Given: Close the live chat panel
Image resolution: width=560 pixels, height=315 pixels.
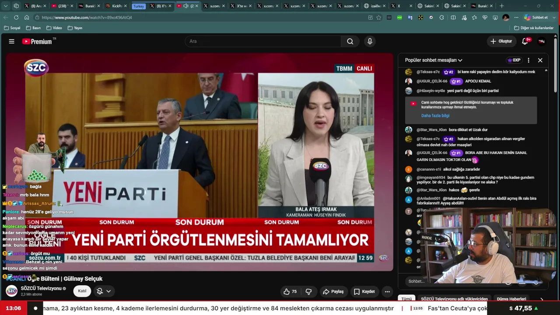Looking at the screenshot, I should point(540,60).
